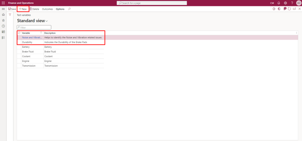Click the grid Filter field

[x=34, y=27]
